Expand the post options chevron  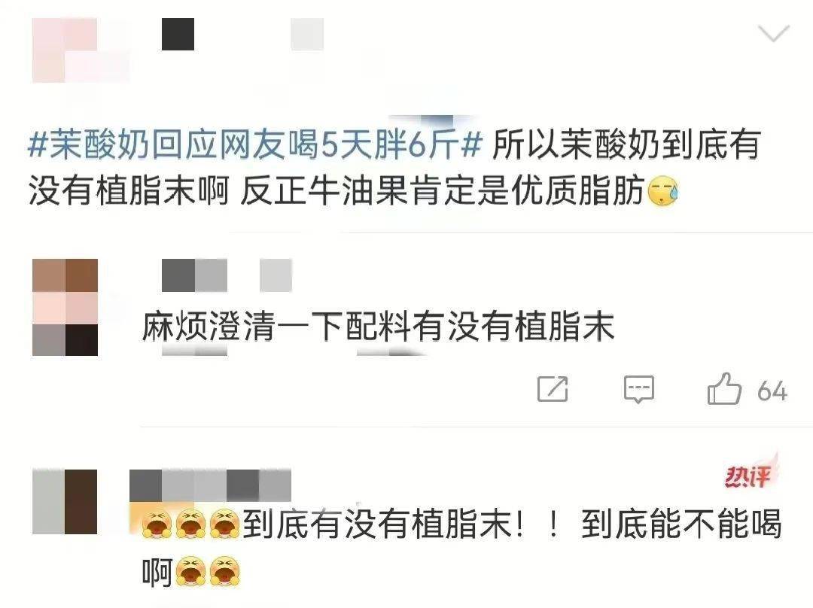(x=774, y=33)
